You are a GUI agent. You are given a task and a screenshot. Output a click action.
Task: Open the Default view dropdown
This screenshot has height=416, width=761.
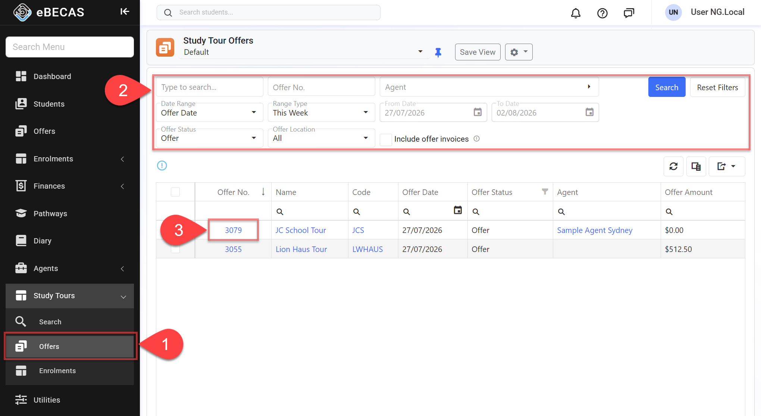point(304,52)
